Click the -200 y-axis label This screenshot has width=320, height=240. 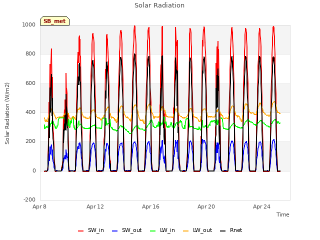point(29,199)
